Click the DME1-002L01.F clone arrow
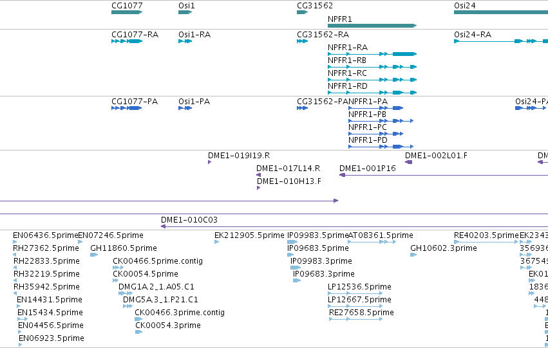Screen dimensions: 548x348 click(x=408, y=162)
